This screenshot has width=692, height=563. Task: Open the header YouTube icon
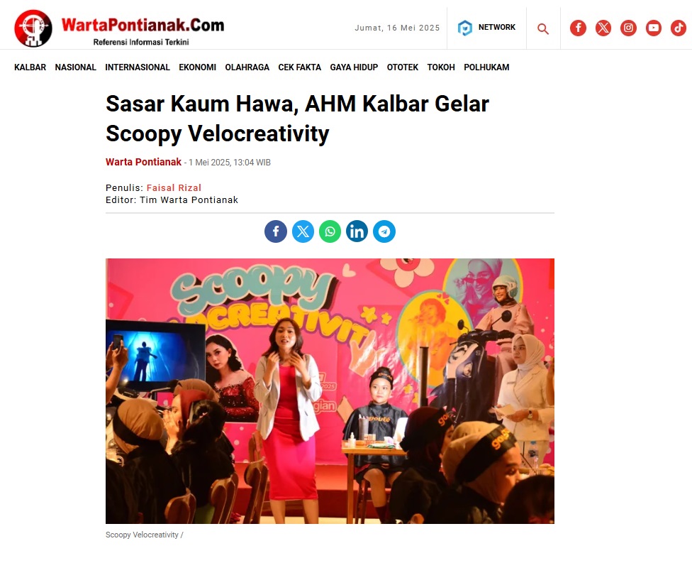pos(653,28)
